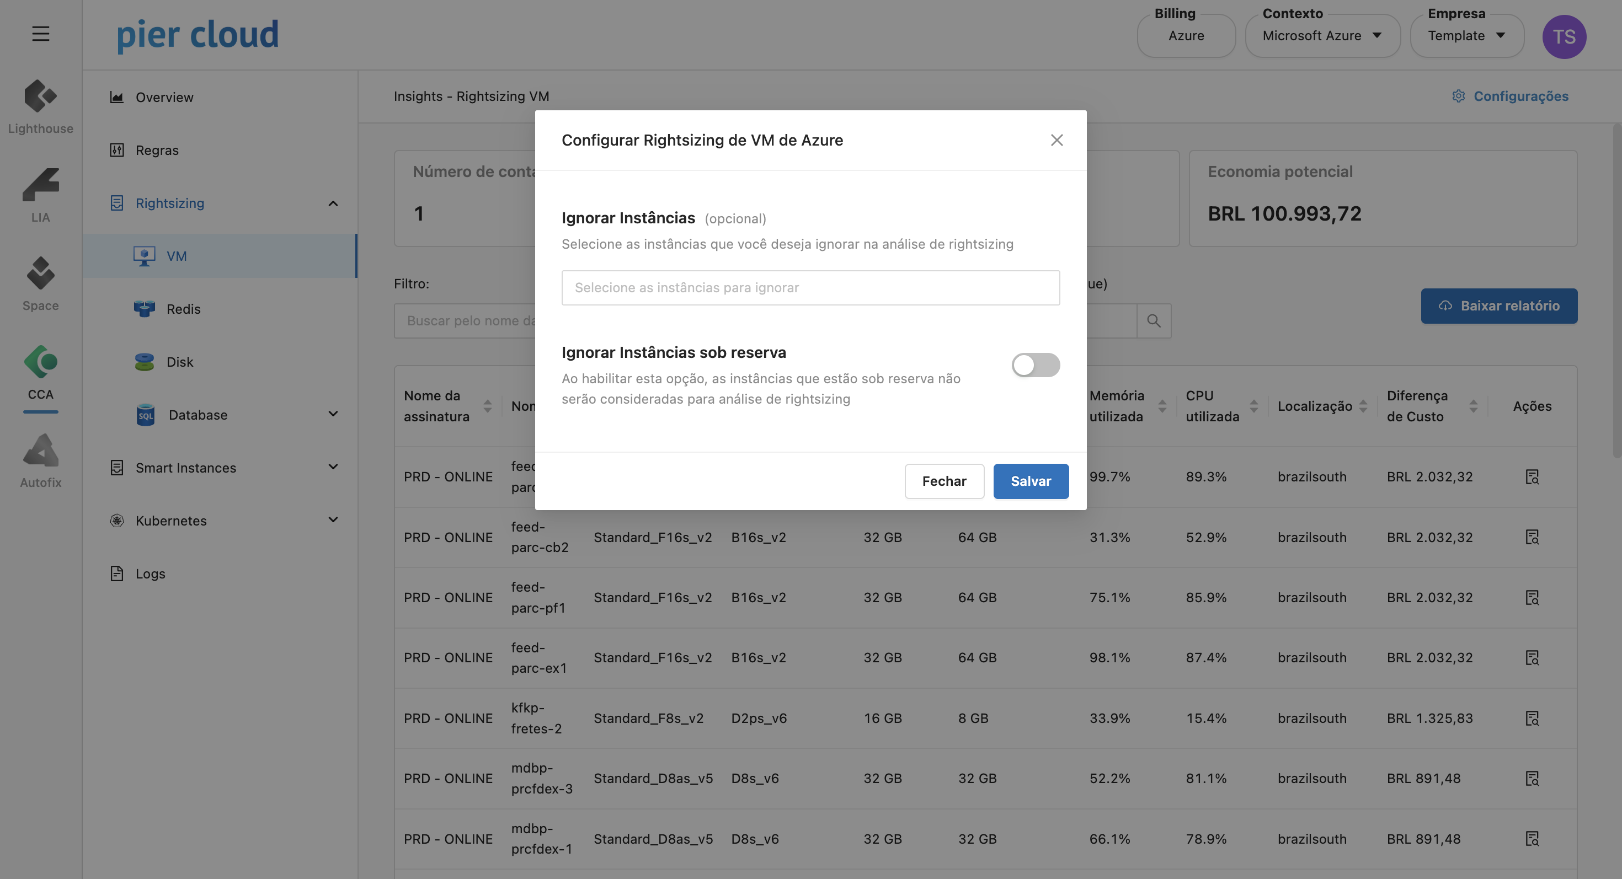Enable Ignorar Instâncias sob reserva toggle
This screenshot has width=1622, height=879.
[1035, 365]
